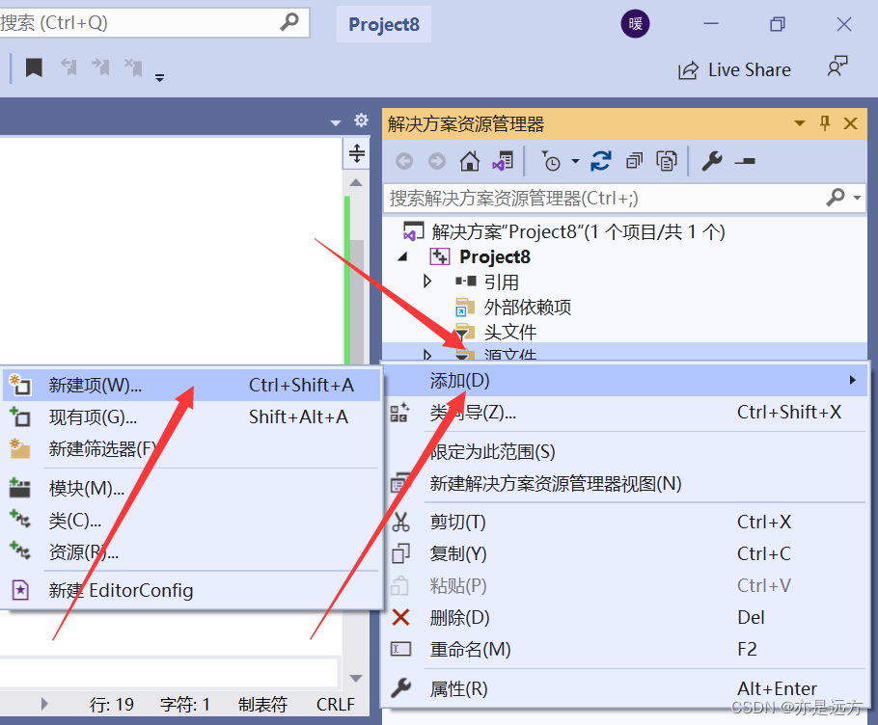Choose 删除(D) in context menu

pyautogui.click(x=625, y=618)
